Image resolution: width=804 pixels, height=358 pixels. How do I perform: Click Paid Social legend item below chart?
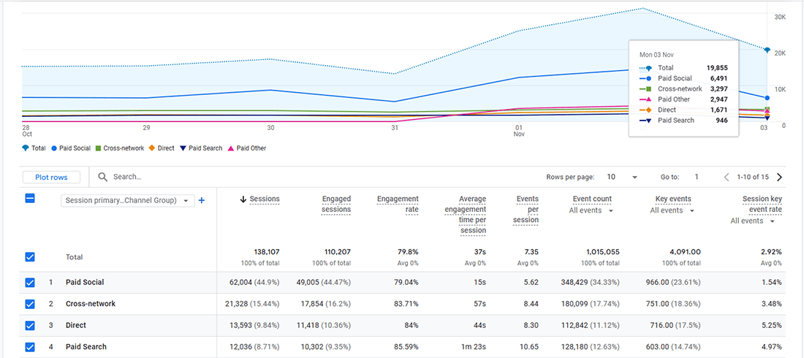(71, 148)
